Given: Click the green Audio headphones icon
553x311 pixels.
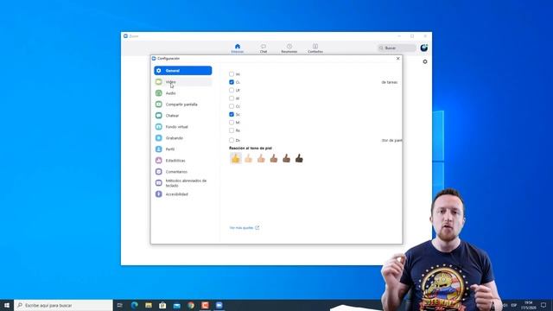Looking at the screenshot, I should tap(159, 93).
